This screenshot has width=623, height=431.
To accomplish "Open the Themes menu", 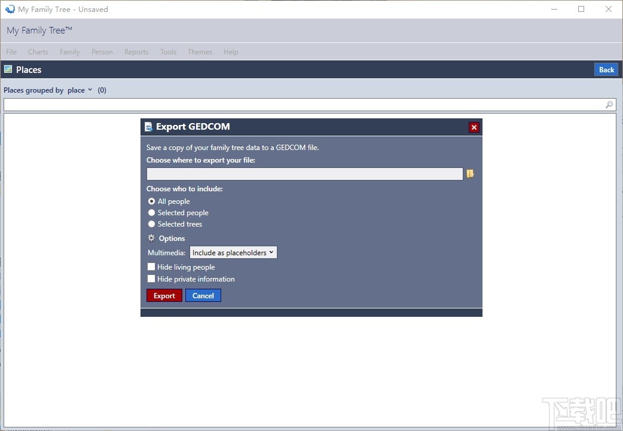I will [x=200, y=52].
